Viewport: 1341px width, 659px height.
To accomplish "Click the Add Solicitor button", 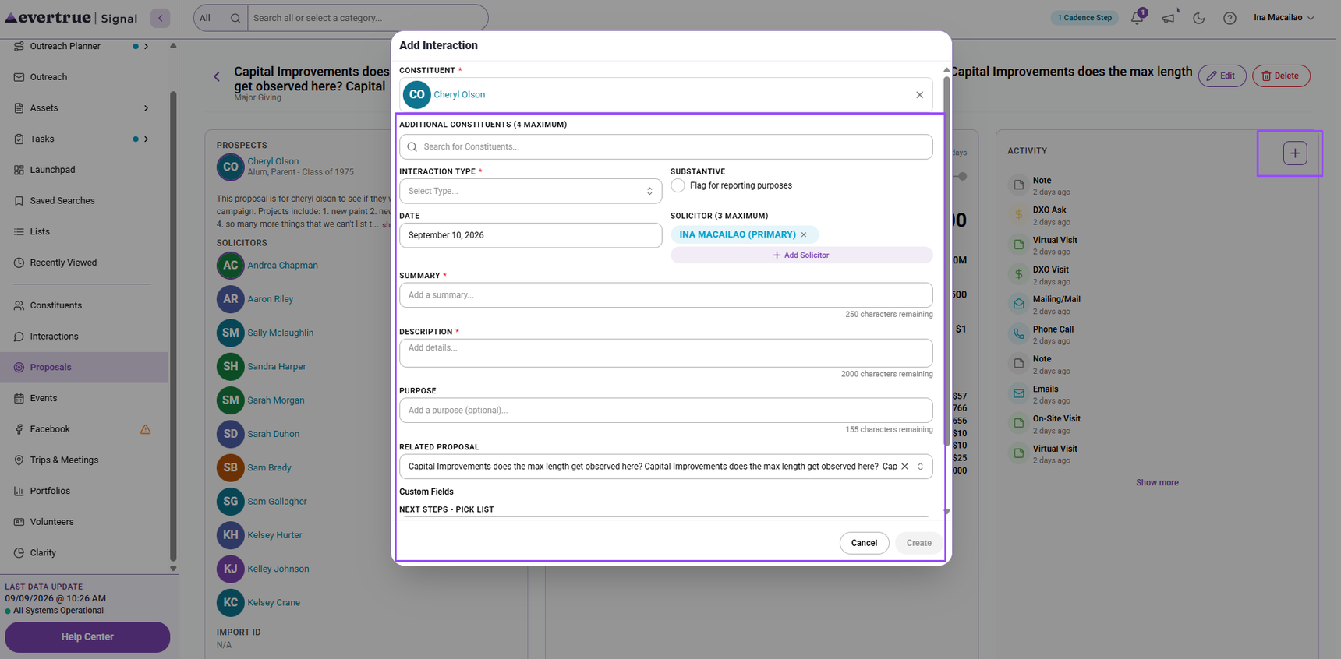I will pos(801,255).
